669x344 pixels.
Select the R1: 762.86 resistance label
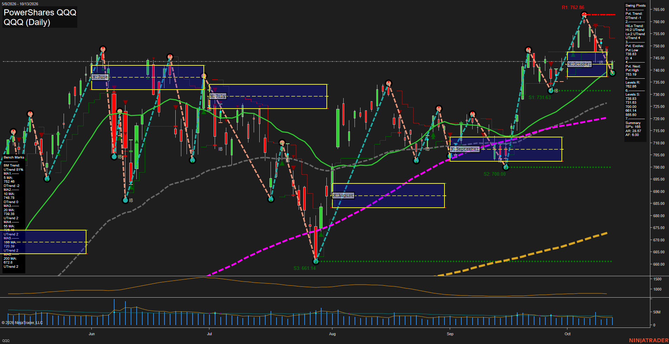[x=573, y=7]
